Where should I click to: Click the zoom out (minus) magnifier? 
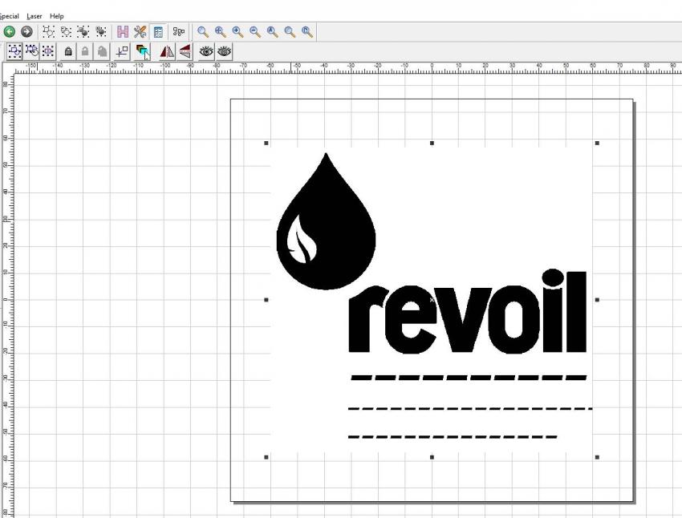coord(255,32)
